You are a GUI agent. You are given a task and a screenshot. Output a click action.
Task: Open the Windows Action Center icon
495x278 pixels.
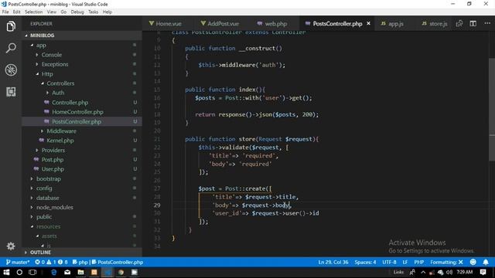483,272
